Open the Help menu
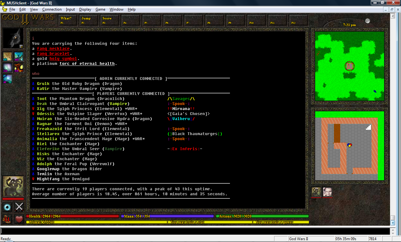 (x=132, y=9)
